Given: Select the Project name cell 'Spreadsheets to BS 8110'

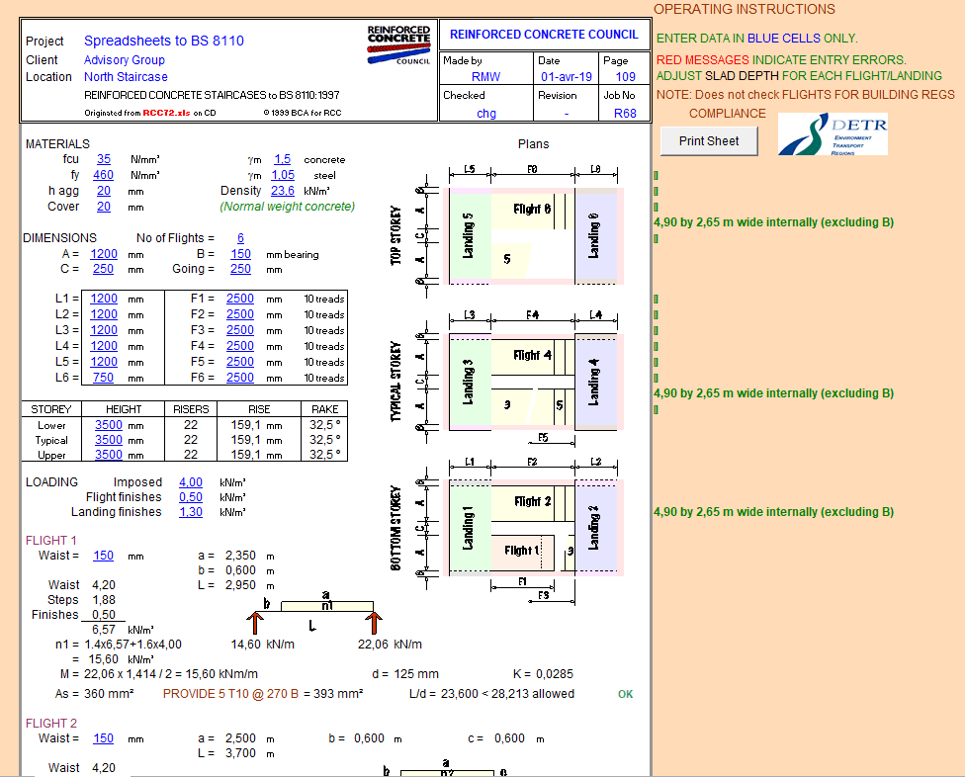Looking at the screenshot, I should 164,41.
